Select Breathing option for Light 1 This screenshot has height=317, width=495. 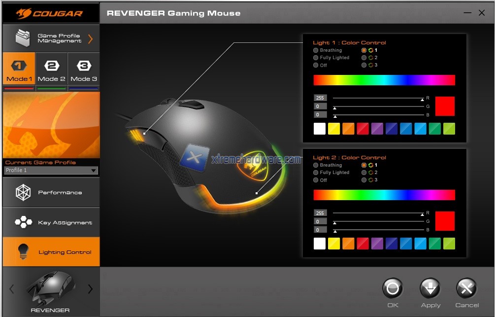click(316, 50)
